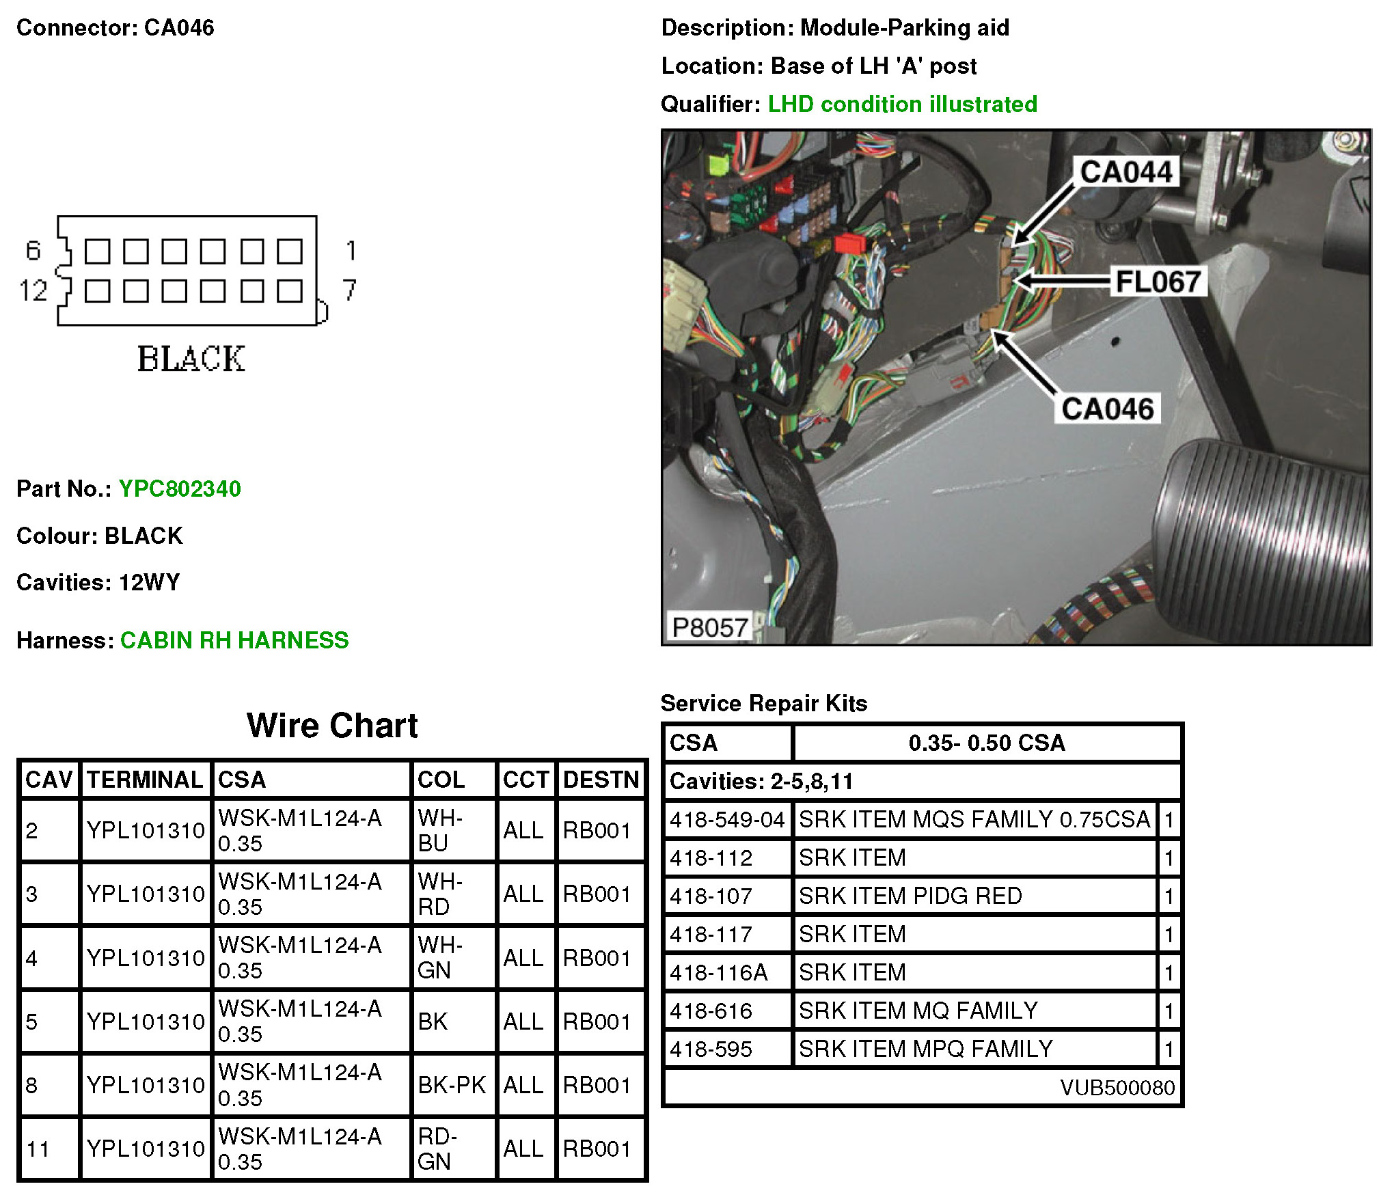
Task: Click the FL067 label in photo
Action: pyautogui.click(x=1158, y=281)
